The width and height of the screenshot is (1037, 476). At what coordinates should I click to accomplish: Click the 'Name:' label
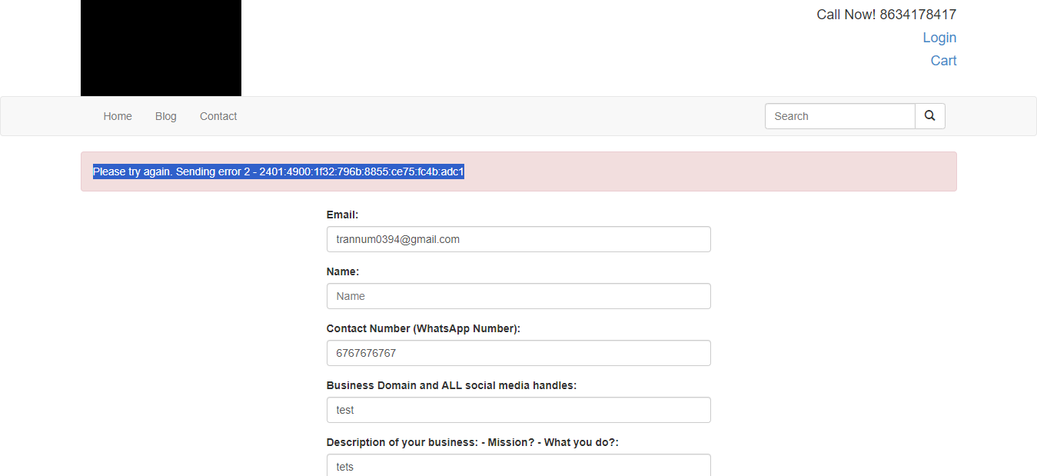tap(343, 271)
